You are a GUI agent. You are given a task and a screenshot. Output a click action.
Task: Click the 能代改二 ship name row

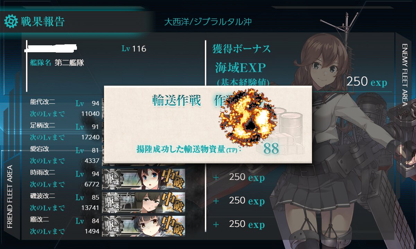click(65, 103)
